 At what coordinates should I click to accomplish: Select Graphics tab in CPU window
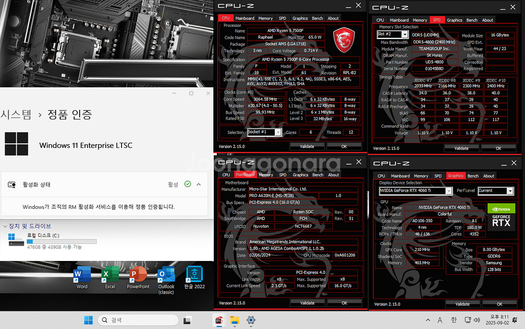pyautogui.click(x=300, y=18)
